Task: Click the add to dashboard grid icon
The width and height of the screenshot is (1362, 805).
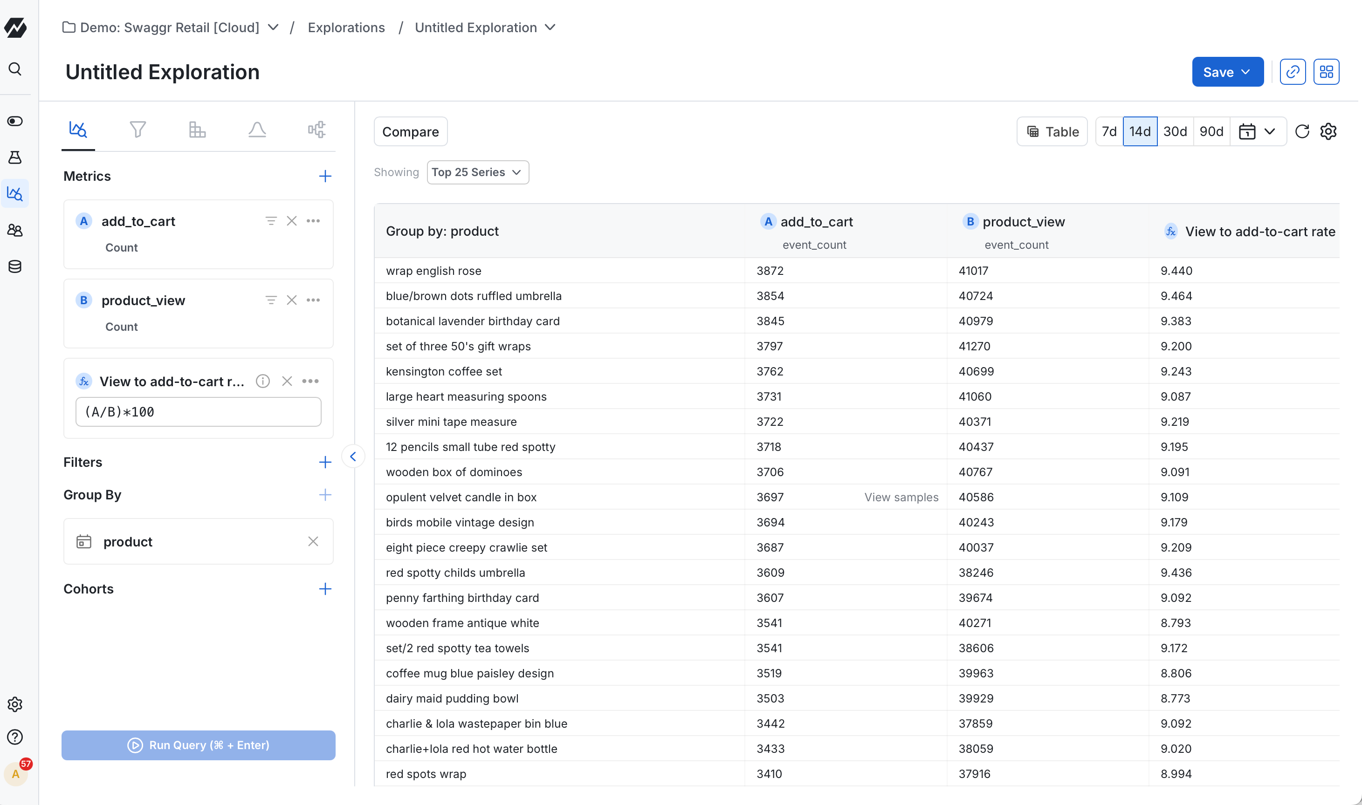Action: [x=1326, y=72]
